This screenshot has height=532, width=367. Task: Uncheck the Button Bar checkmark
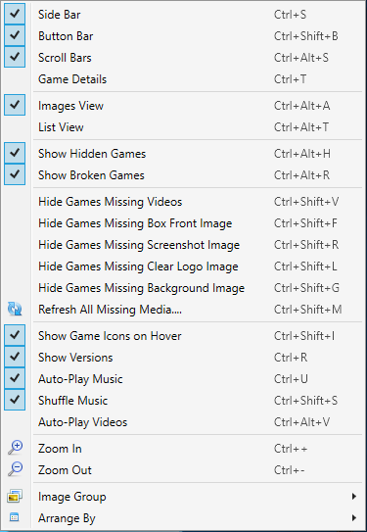coord(15,35)
